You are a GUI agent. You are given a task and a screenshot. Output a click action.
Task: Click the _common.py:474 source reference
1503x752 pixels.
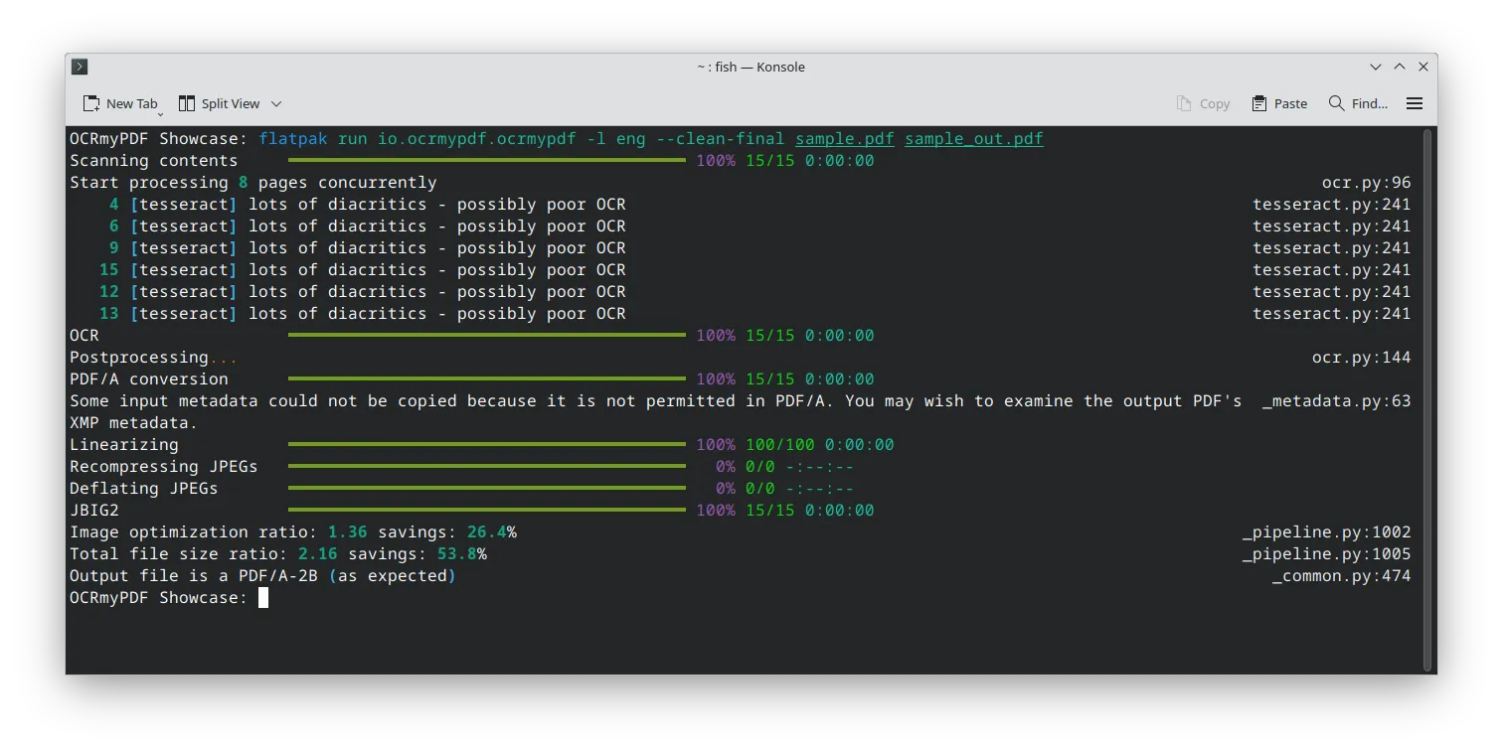[x=1342, y=575]
